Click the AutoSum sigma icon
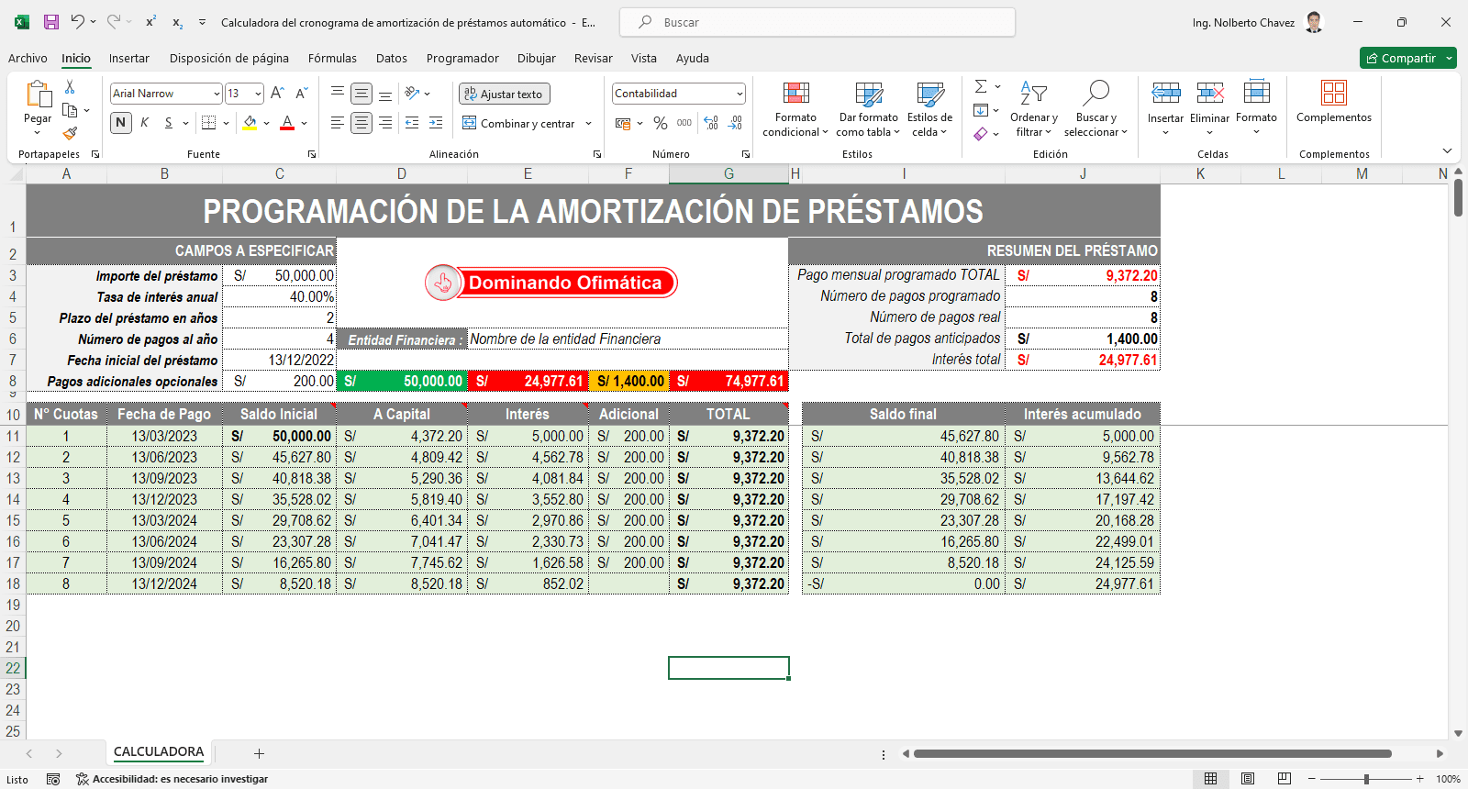This screenshot has width=1468, height=789. point(981,86)
